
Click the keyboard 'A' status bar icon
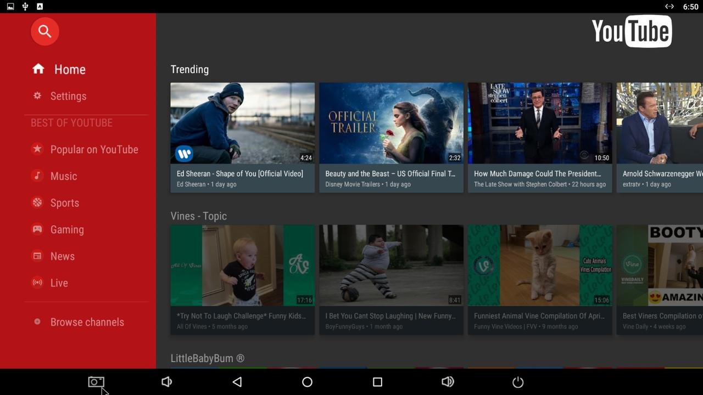click(40, 7)
